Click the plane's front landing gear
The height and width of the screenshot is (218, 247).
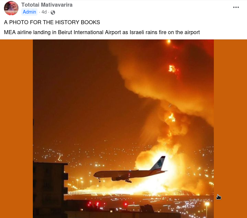click(x=99, y=180)
